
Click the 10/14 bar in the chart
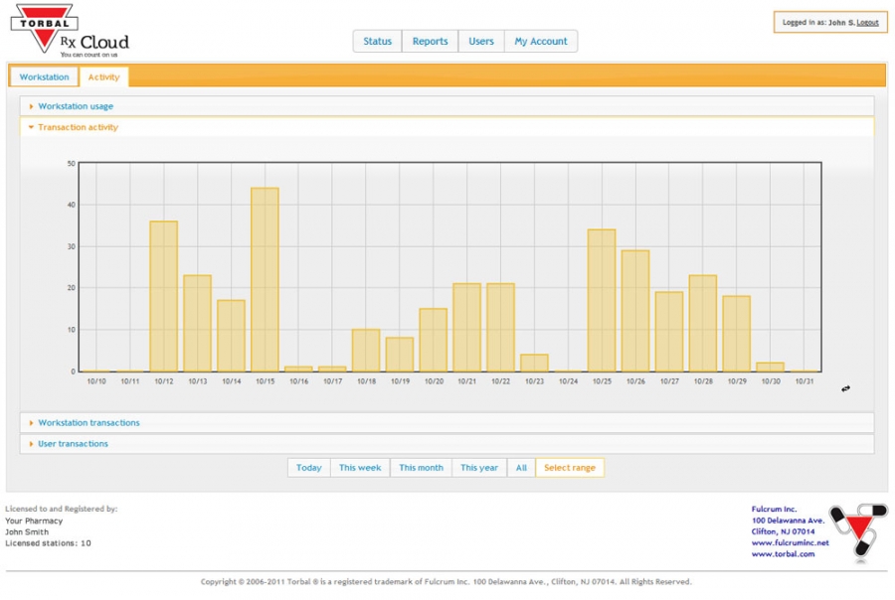click(231, 336)
